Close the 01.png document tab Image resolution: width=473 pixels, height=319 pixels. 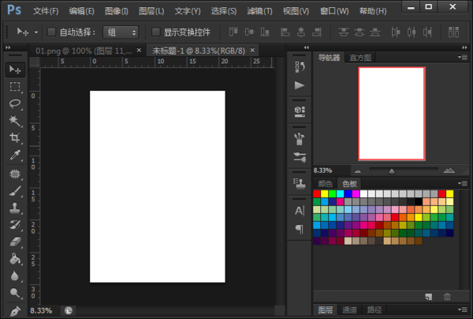pos(139,51)
